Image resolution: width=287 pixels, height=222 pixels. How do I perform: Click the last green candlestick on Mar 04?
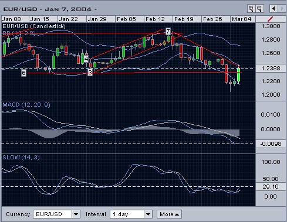pos(239,74)
